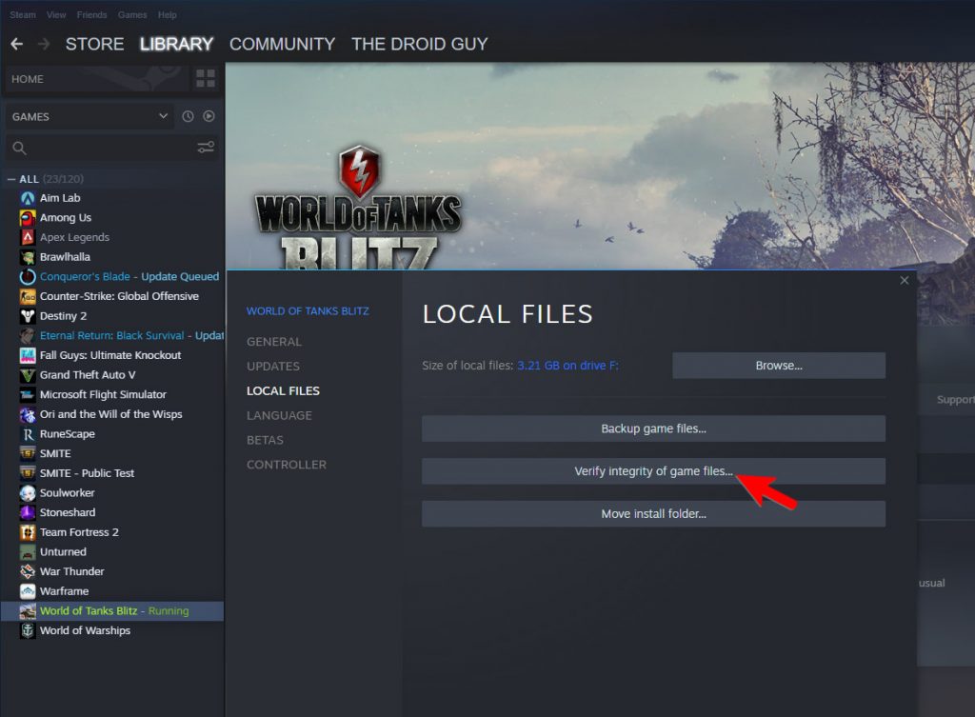Click the Grand Theft Auto V icon
975x717 pixels.
coord(28,375)
